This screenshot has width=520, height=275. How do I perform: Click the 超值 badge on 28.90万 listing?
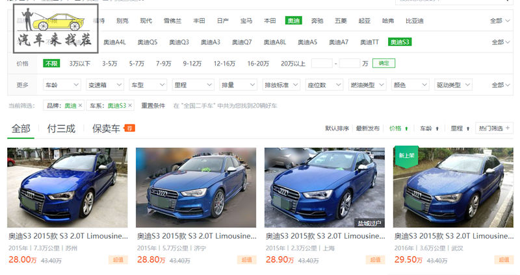click(376, 260)
